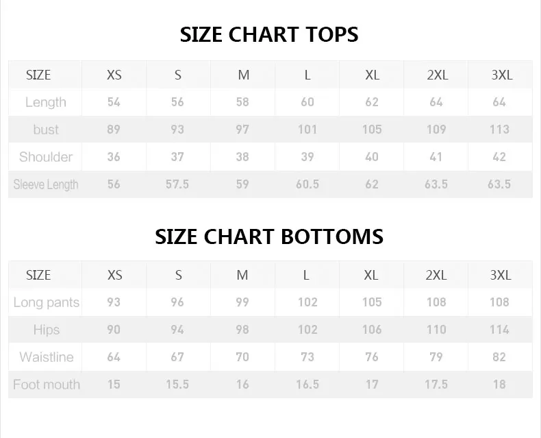Click the bust row label
Viewport: 541px width, 438px height.
[x=46, y=130]
